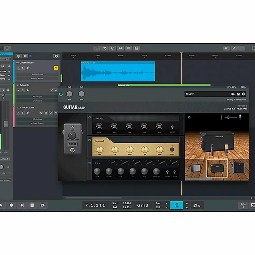Viewport: 255px width, 255px height.
Task: Click the rewind button in transport bar
Action: point(22,205)
